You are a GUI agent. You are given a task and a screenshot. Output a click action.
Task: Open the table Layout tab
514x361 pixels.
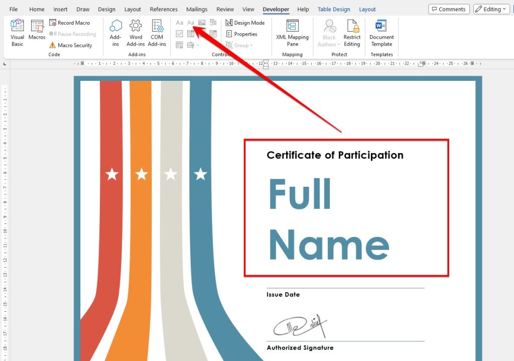367,9
